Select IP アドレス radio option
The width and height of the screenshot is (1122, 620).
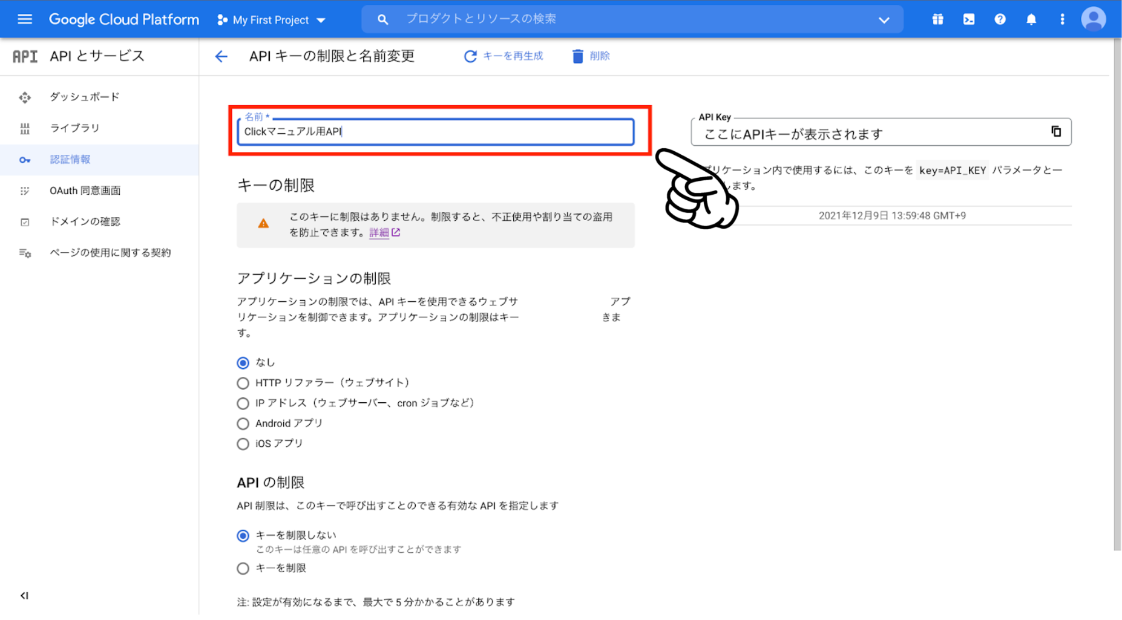pyautogui.click(x=243, y=403)
